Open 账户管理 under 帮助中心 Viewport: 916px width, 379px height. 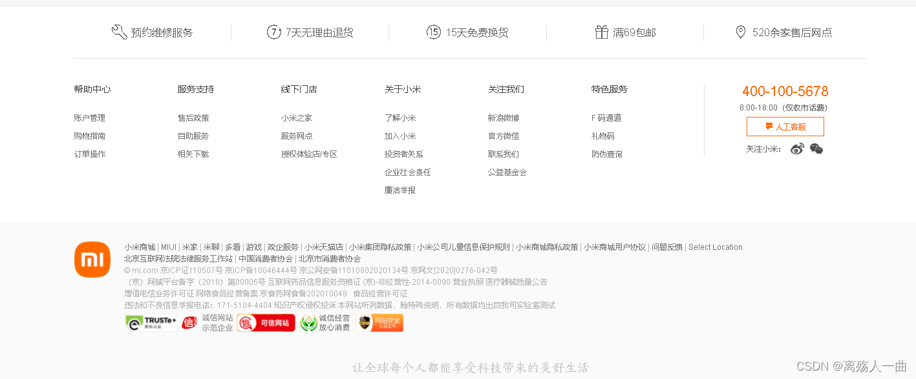90,118
